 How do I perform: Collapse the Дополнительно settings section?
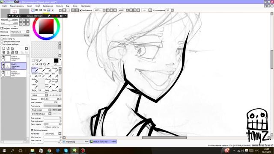click(x=32, y=130)
